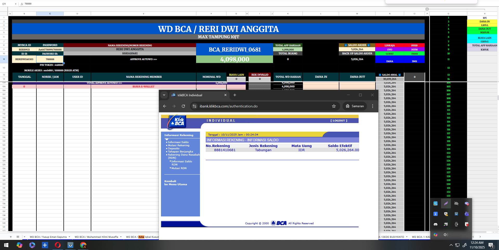The image size is (499, 250).
Task: Click info icon left of SALDO AKHIR
Action: [346, 45]
